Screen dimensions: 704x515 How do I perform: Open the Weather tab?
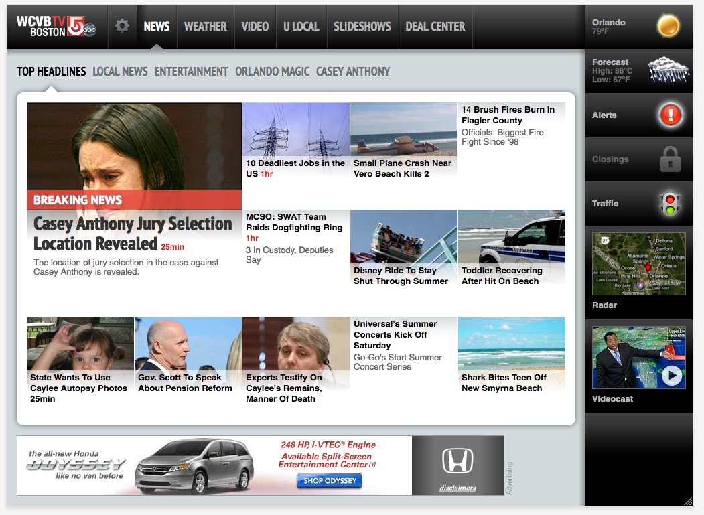tap(206, 27)
